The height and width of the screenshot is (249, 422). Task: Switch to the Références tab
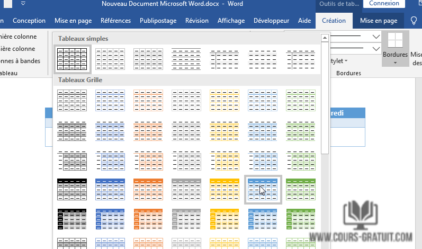115,21
